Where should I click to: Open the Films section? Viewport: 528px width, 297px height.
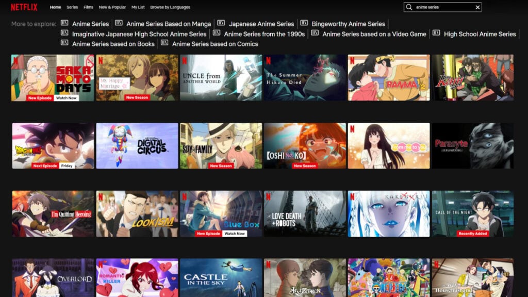[88, 7]
